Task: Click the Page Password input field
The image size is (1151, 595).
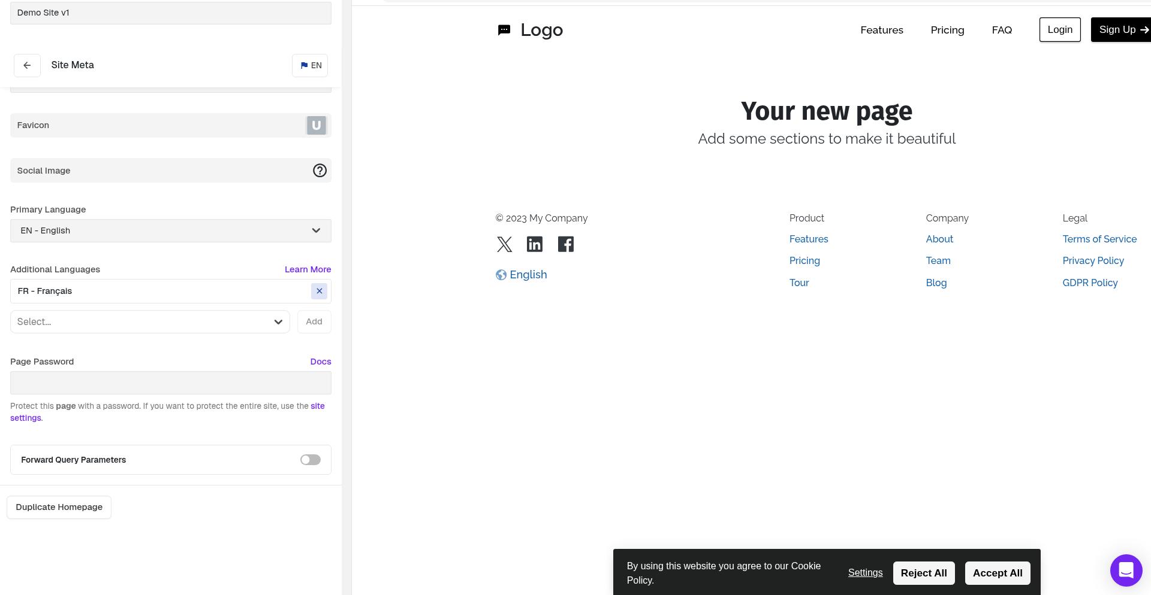Action: click(170, 382)
